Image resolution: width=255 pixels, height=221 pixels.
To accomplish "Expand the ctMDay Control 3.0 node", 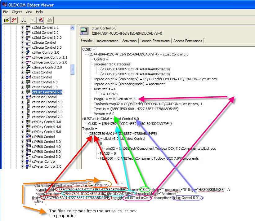I will [22, 122].
